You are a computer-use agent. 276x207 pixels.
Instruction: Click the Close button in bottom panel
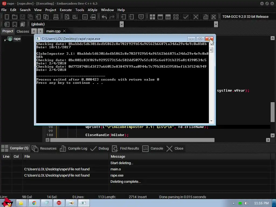pos(175,149)
